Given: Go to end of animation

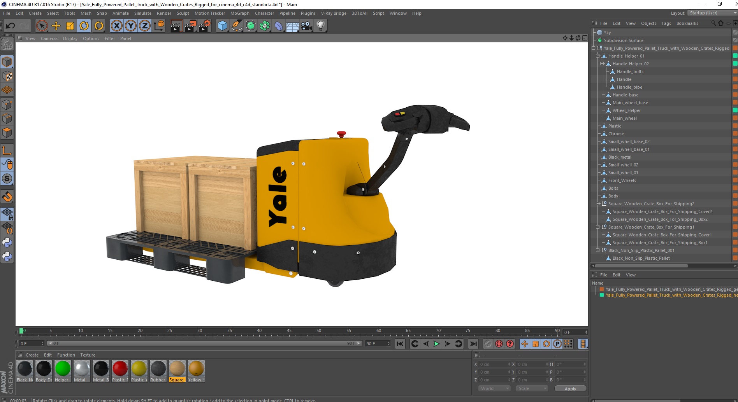Looking at the screenshot, I should point(473,344).
